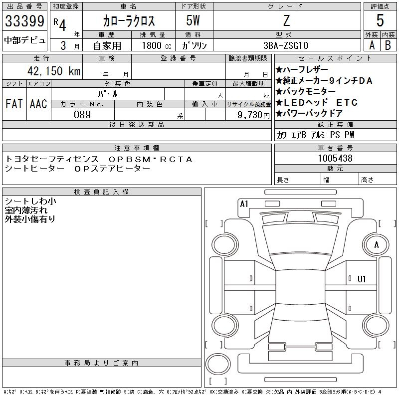Click the grade value Z
Image resolution: width=399 pixels, height=399 pixels.
pos(286,20)
